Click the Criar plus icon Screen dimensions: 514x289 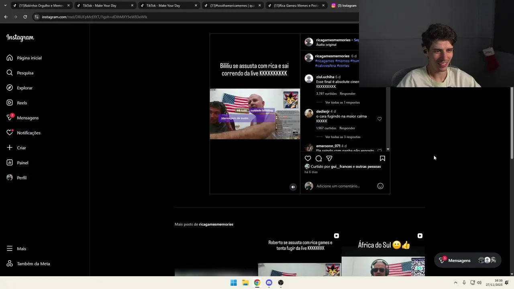(10, 148)
